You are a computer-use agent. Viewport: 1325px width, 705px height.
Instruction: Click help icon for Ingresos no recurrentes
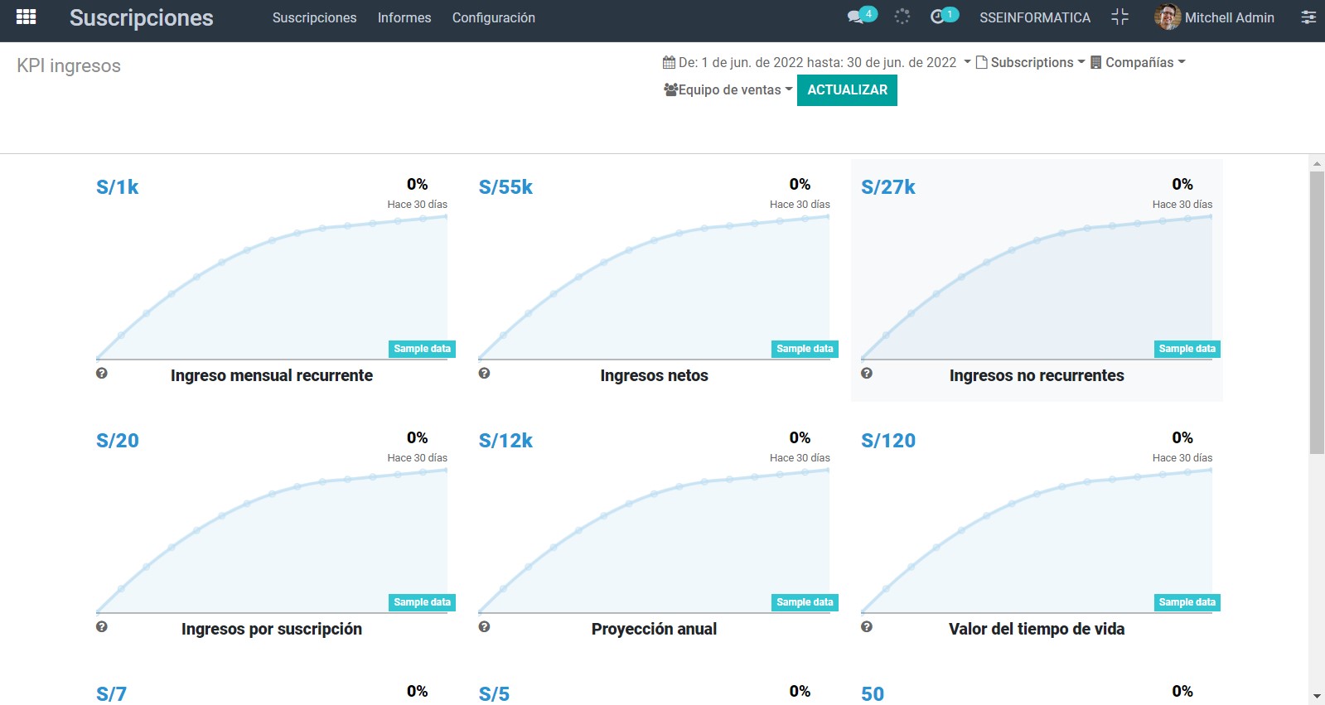pos(867,374)
